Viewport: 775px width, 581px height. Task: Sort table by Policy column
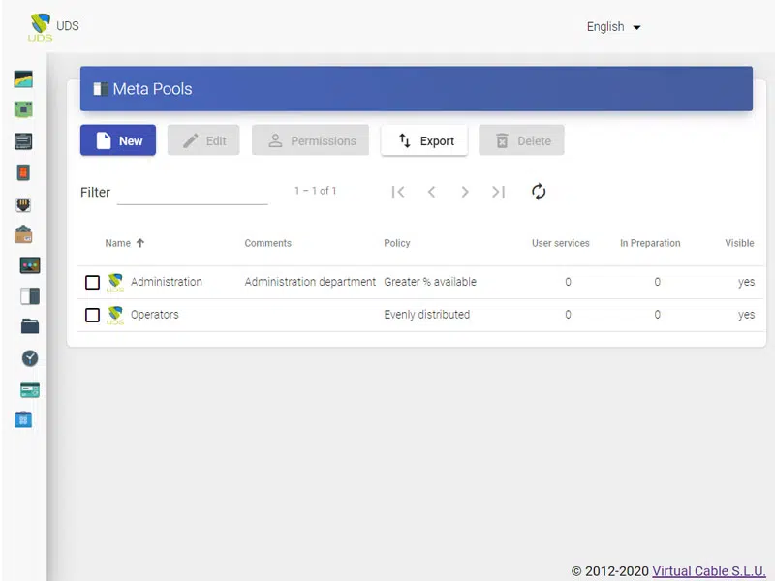coord(397,243)
